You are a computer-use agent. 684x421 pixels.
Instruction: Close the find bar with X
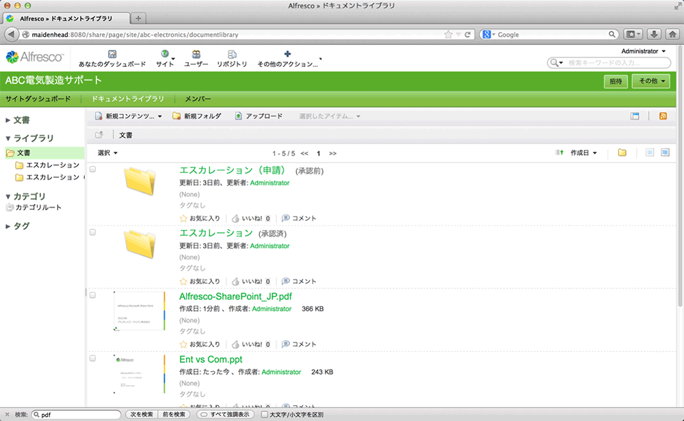click(x=7, y=414)
